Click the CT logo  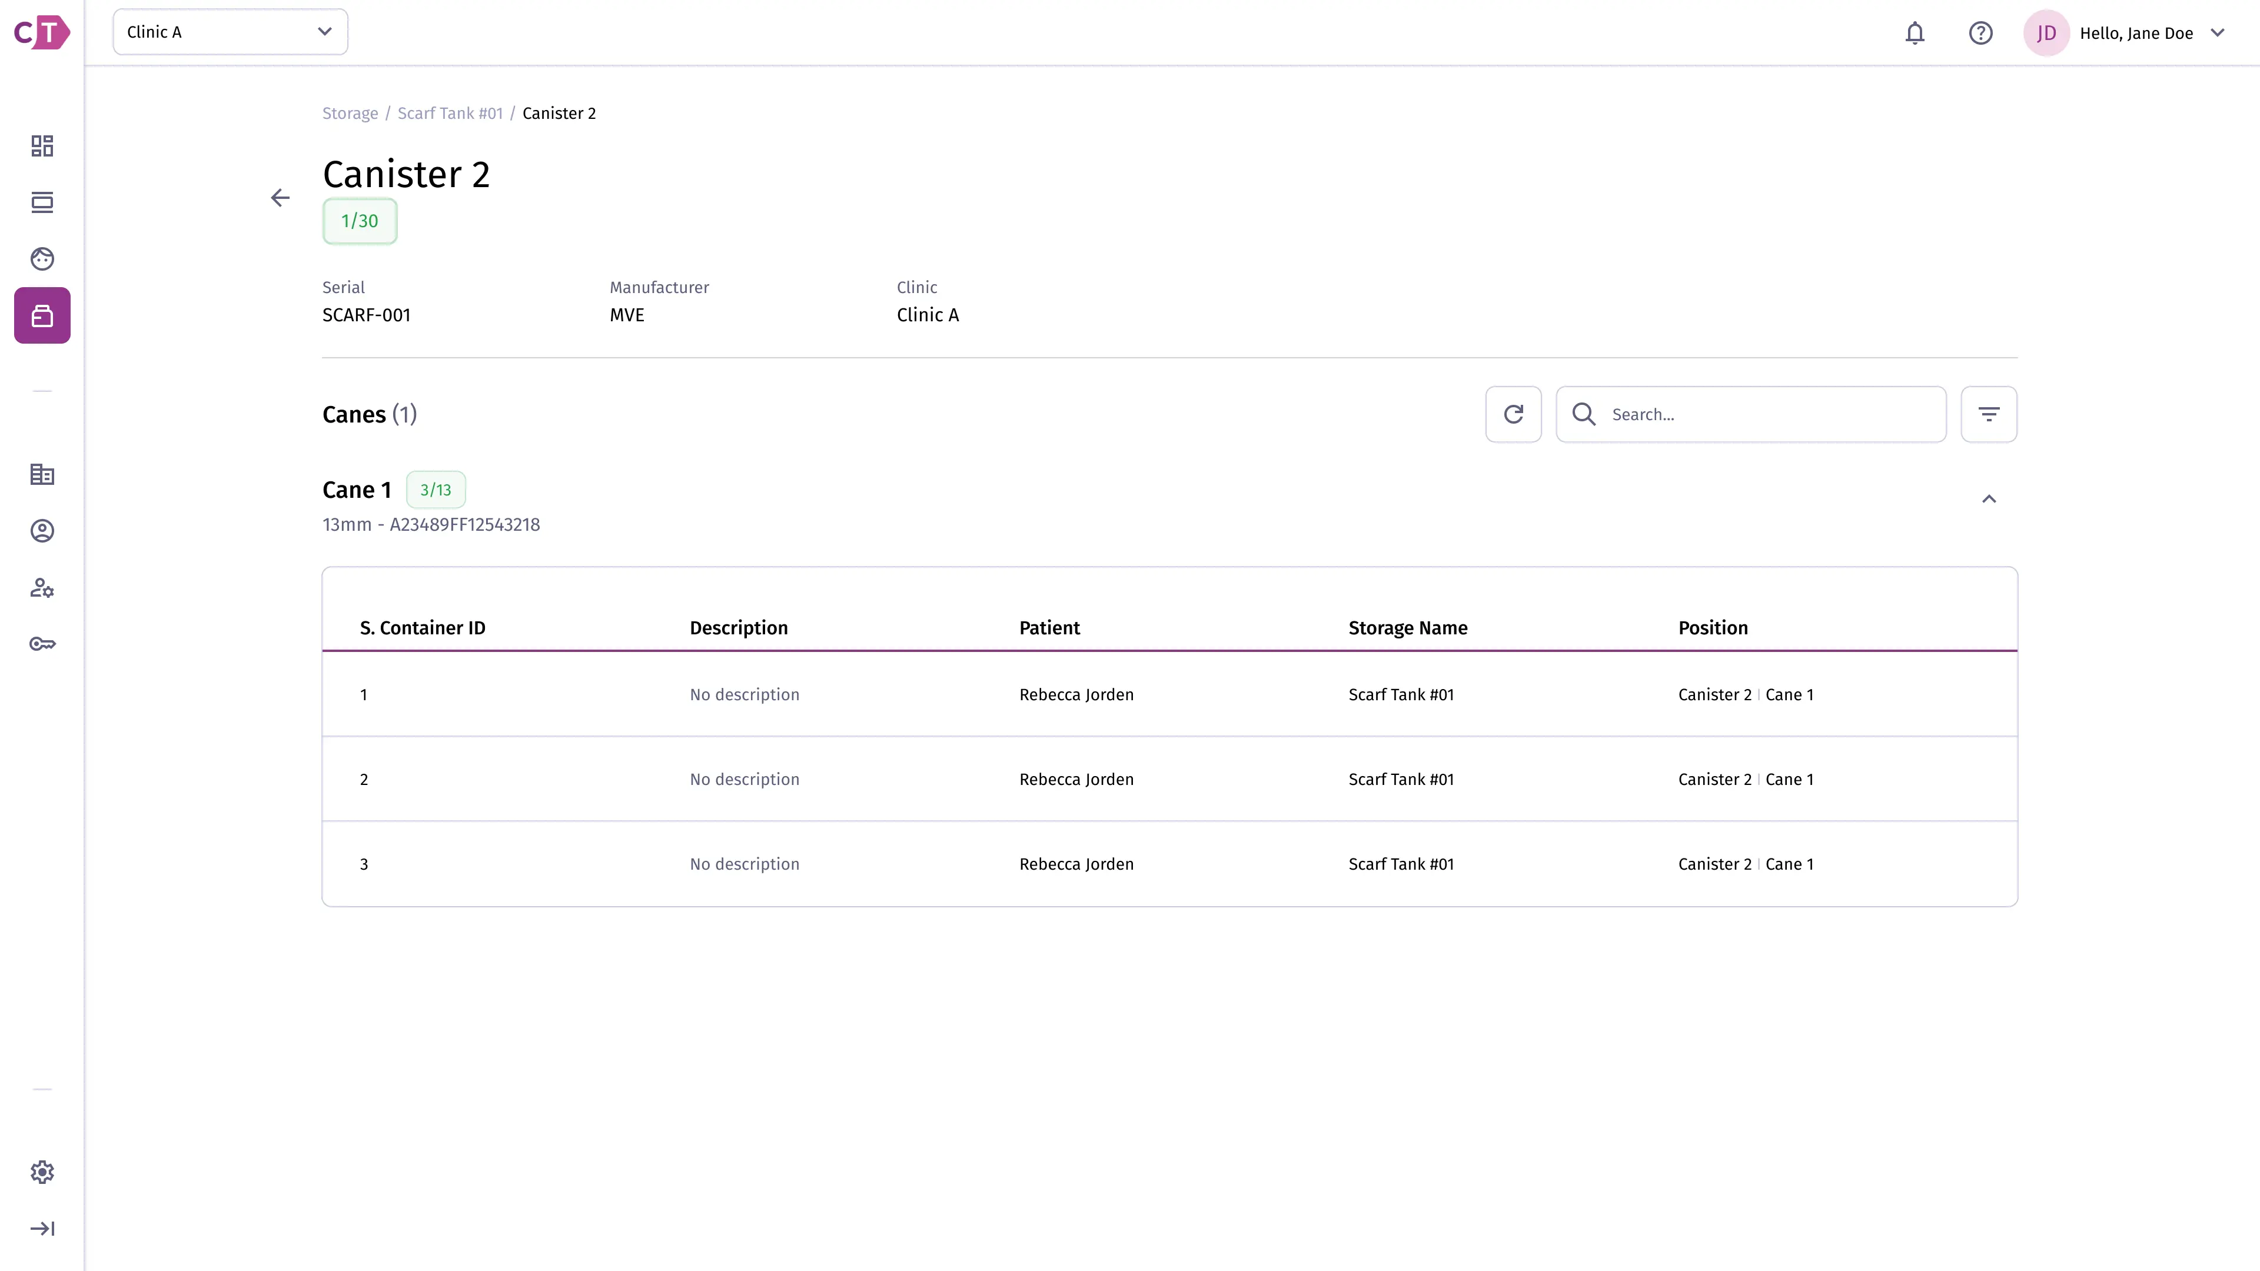42,32
